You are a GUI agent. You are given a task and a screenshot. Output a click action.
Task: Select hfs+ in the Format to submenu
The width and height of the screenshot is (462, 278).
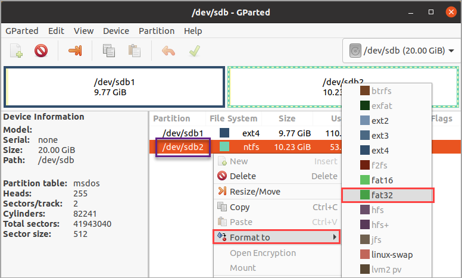[387, 225]
